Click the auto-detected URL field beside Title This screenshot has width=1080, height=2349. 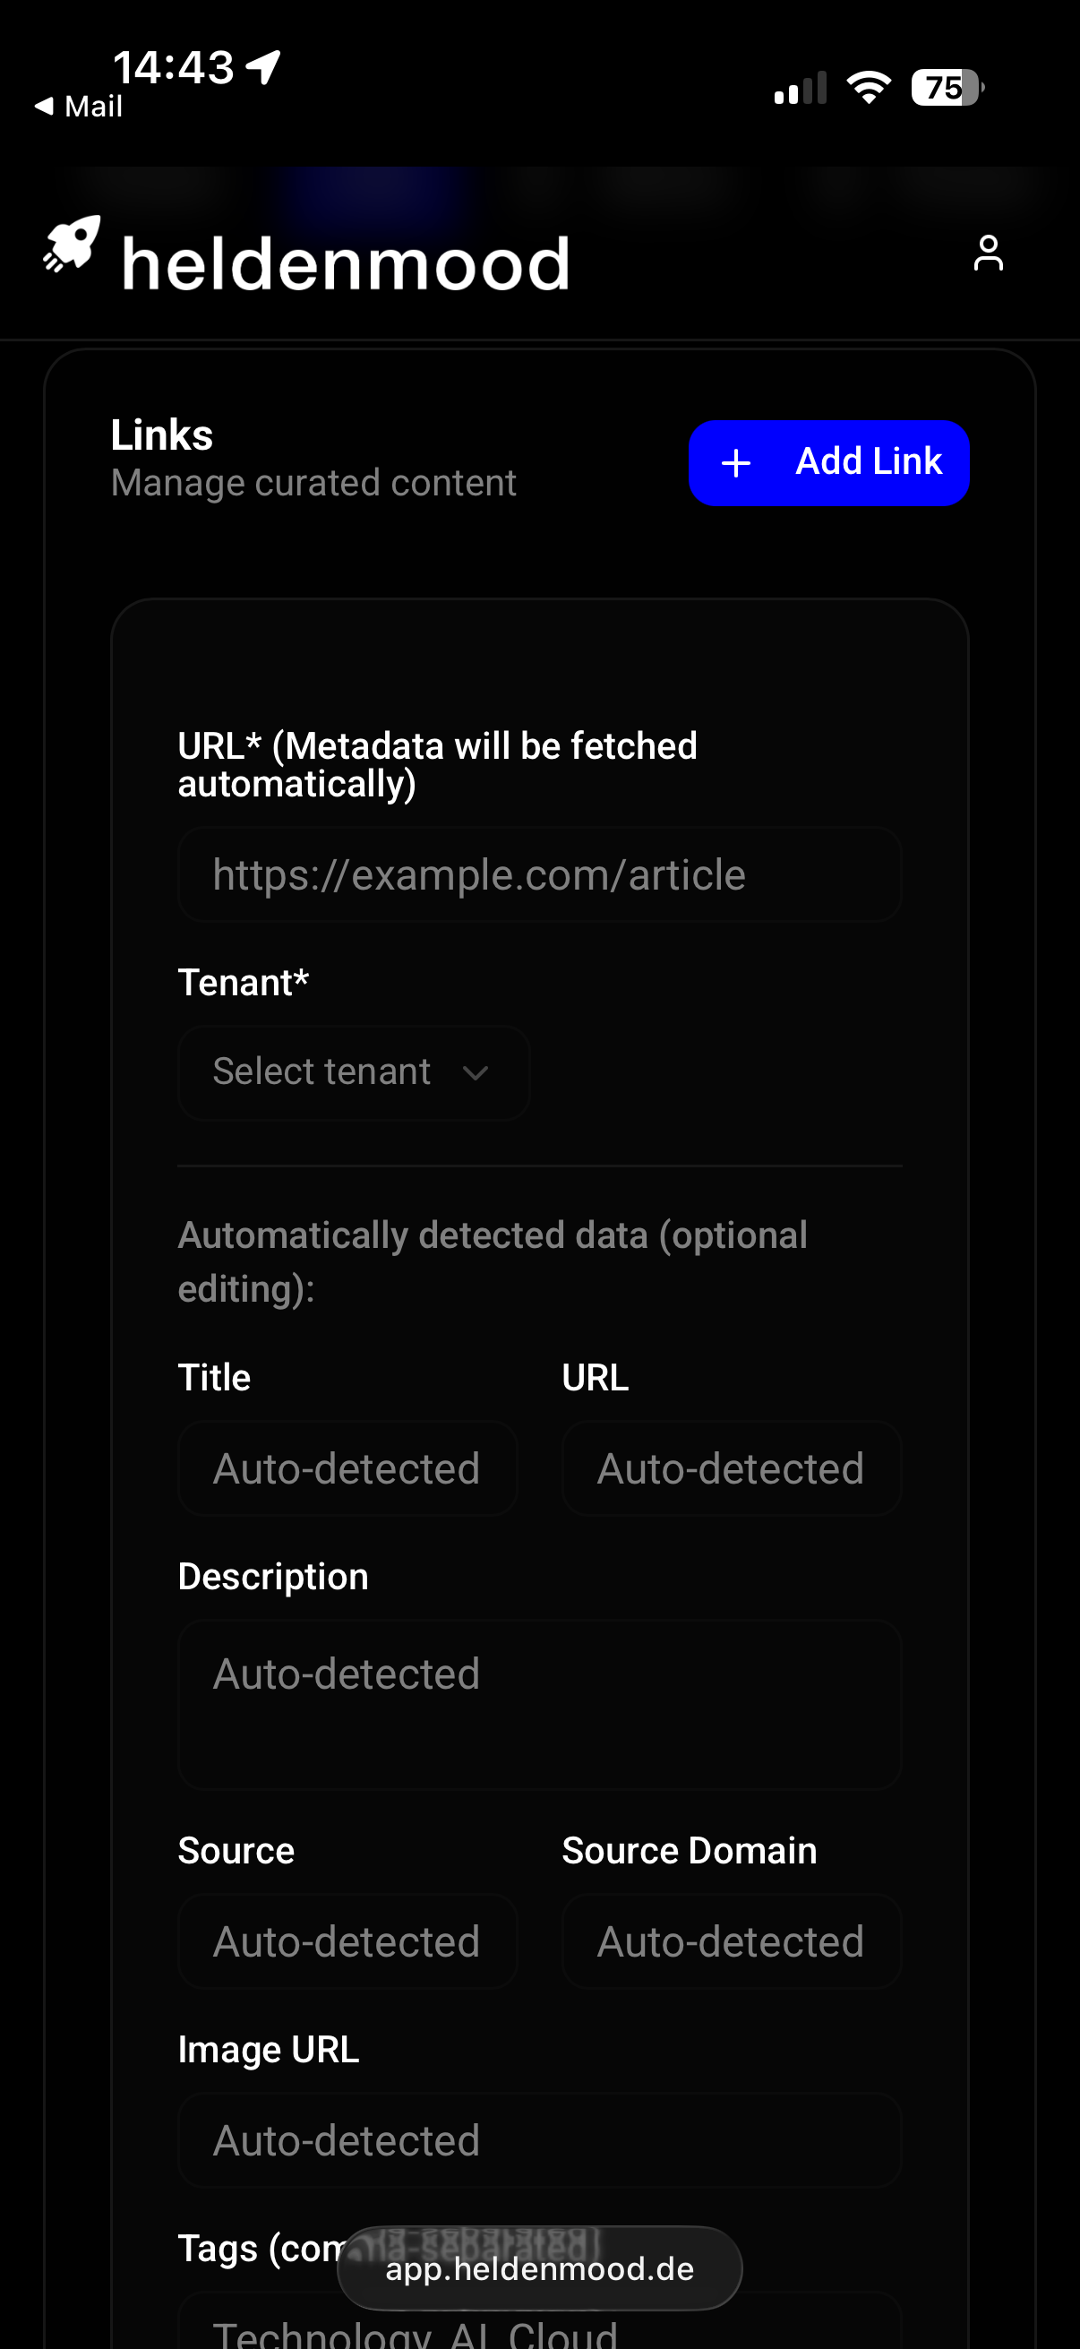click(731, 1468)
